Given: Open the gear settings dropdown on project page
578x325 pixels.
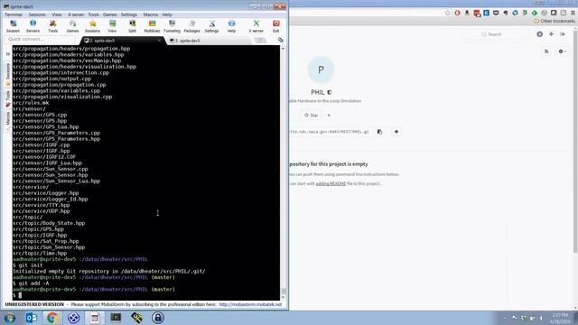Looking at the screenshot, I should pyautogui.click(x=562, y=51).
